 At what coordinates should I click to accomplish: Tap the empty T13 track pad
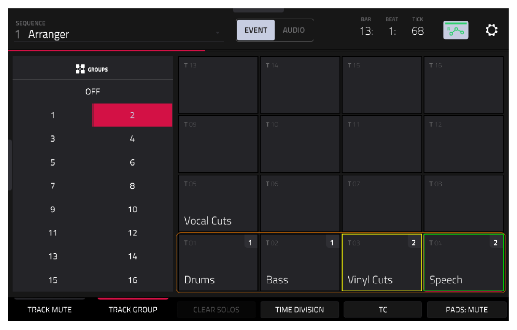[219, 85]
